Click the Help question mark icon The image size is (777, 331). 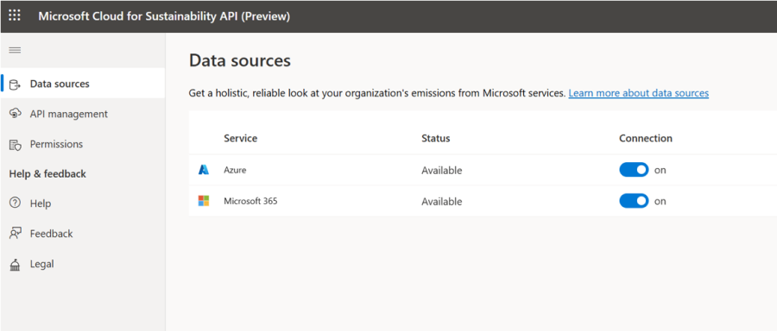(x=15, y=203)
